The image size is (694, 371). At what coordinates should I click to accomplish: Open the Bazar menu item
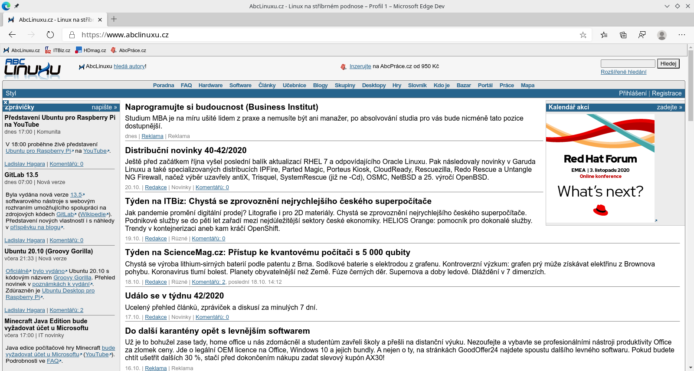click(464, 85)
